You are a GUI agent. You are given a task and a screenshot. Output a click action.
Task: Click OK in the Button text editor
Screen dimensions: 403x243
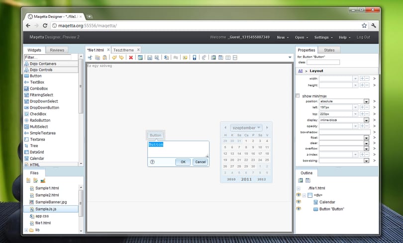coord(183,162)
